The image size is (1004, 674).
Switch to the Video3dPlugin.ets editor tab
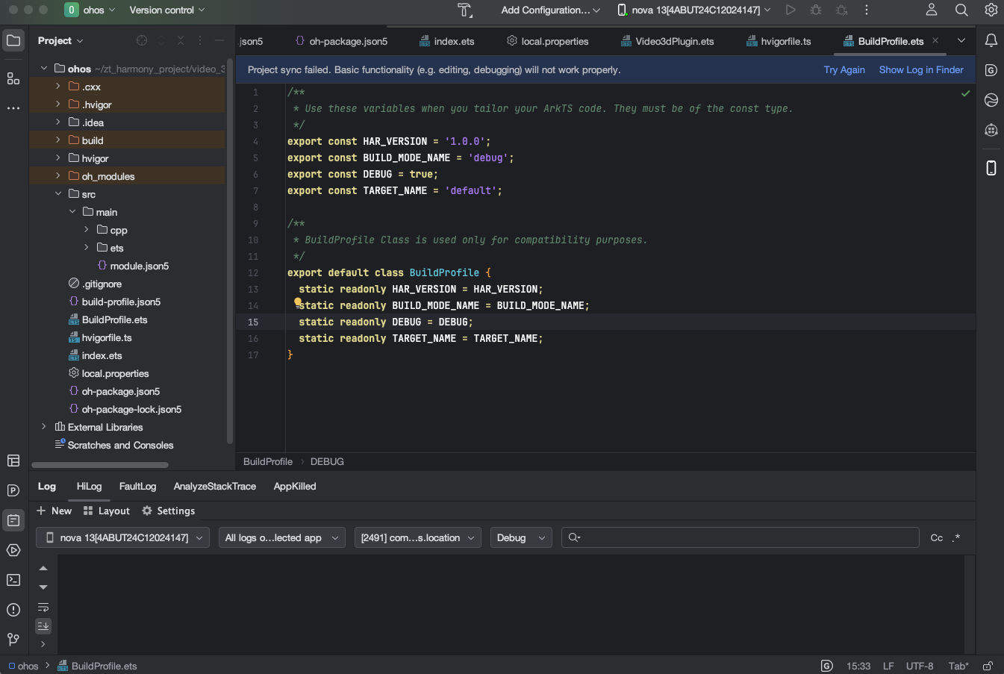674,41
